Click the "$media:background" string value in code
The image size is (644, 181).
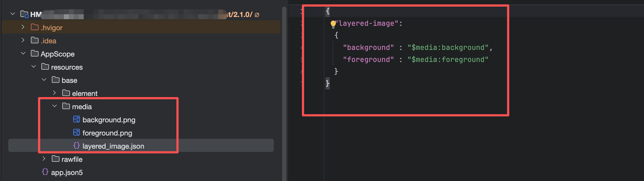click(448, 48)
